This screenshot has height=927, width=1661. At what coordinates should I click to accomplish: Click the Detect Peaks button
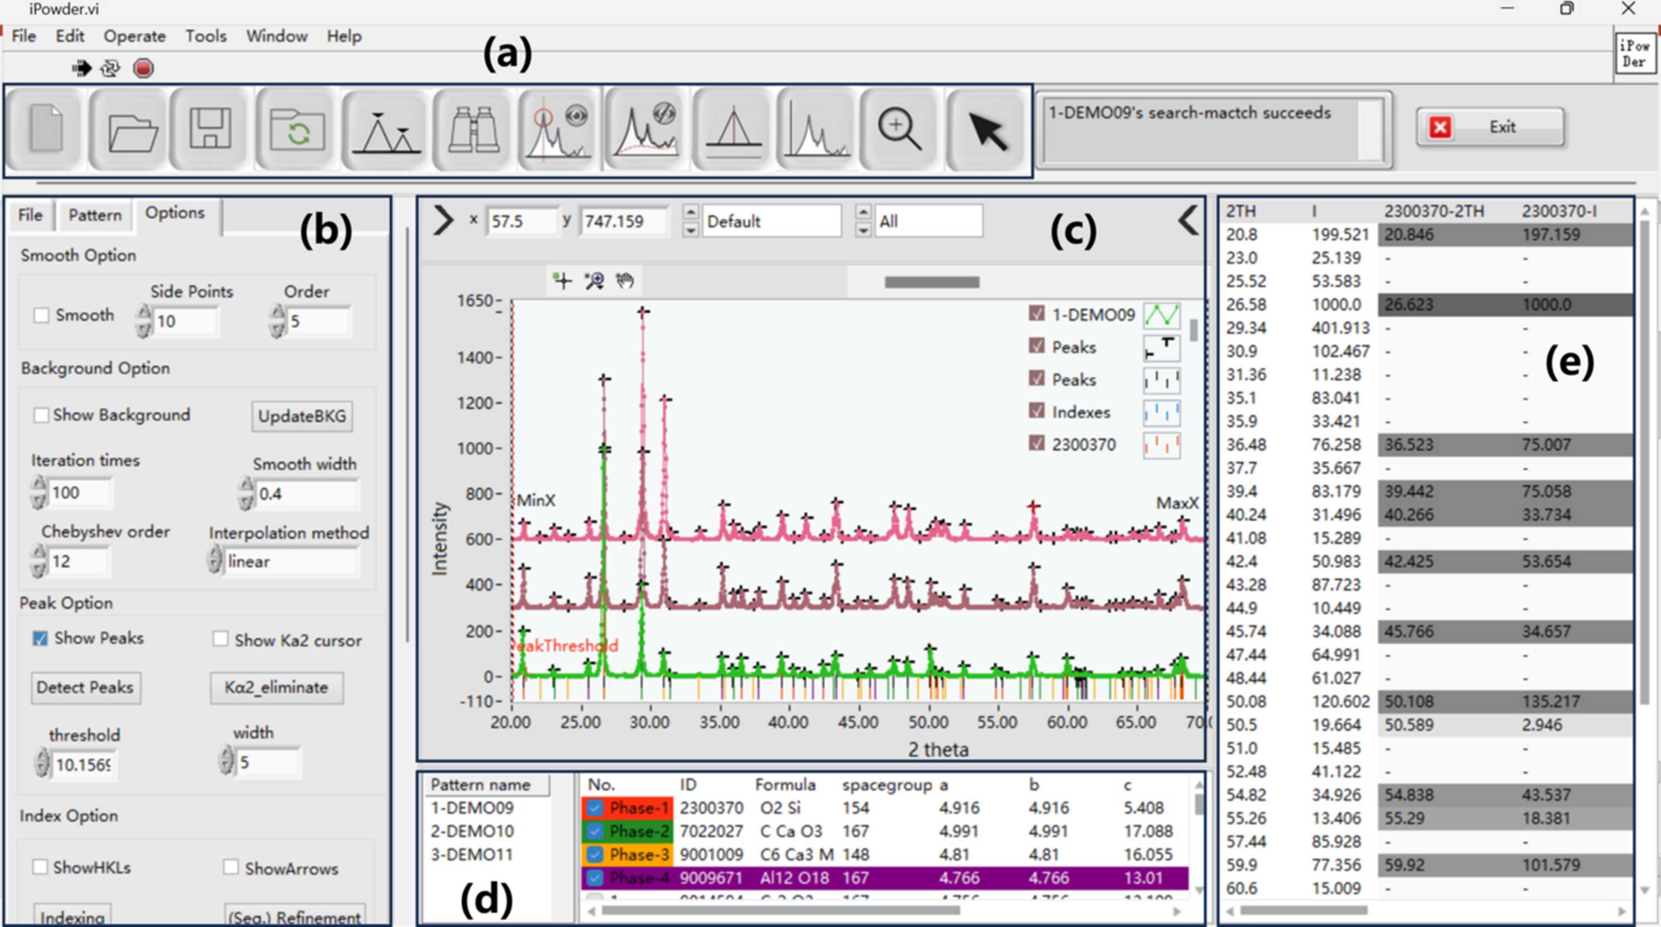pos(85,687)
